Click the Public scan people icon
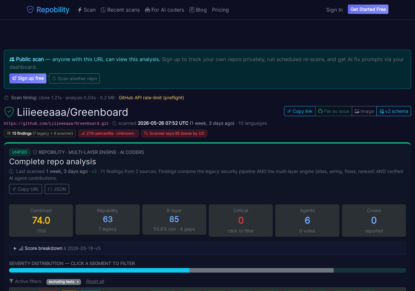The width and height of the screenshot is (415, 291). click(12, 59)
